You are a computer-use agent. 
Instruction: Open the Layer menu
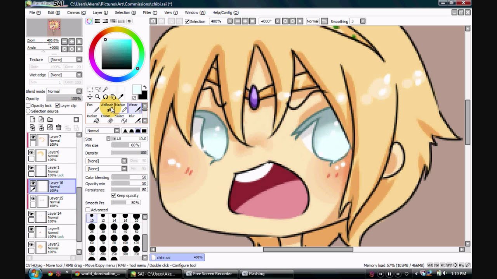[100, 12]
